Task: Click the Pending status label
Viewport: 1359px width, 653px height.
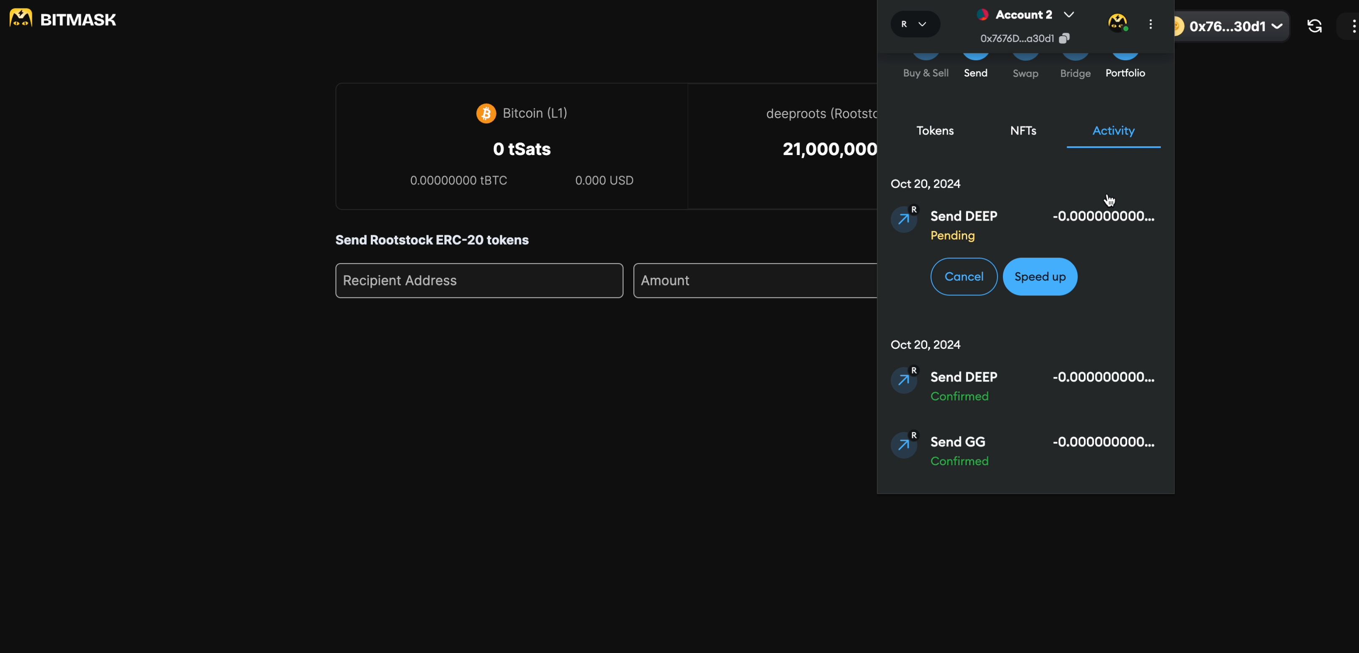Action: point(952,235)
